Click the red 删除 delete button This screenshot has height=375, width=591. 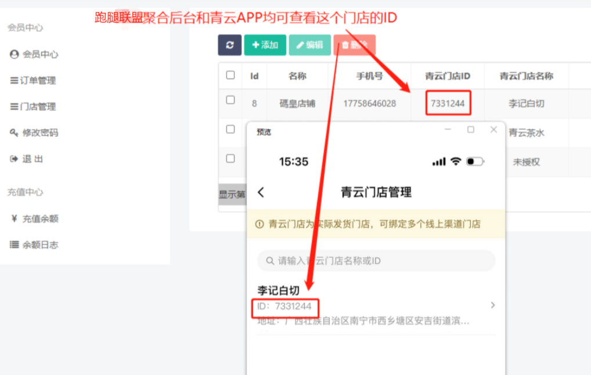[354, 45]
